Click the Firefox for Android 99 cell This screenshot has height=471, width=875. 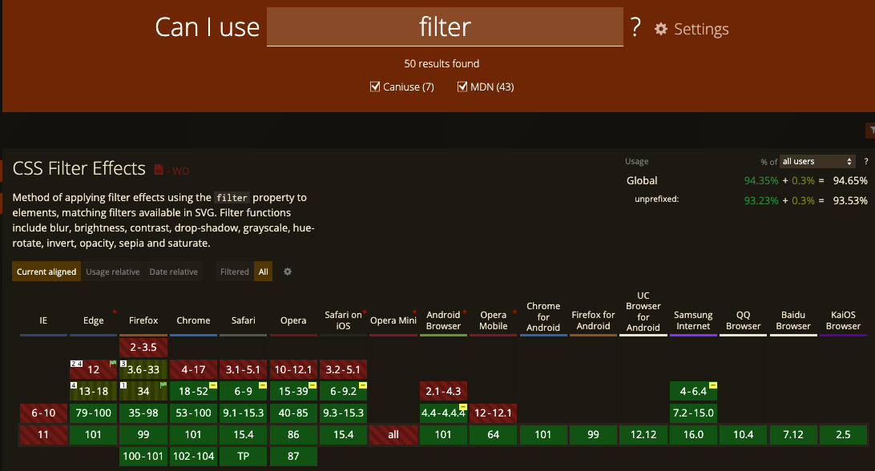pyautogui.click(x=593, y=435)
